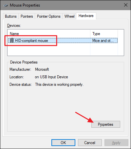Click the Apply button
The height and width of the screenshot is (149, 131).
point(116,142)
